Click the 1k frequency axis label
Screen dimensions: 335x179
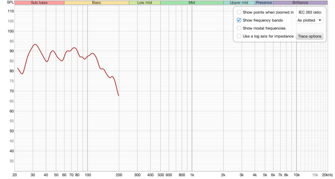point(192,175)
